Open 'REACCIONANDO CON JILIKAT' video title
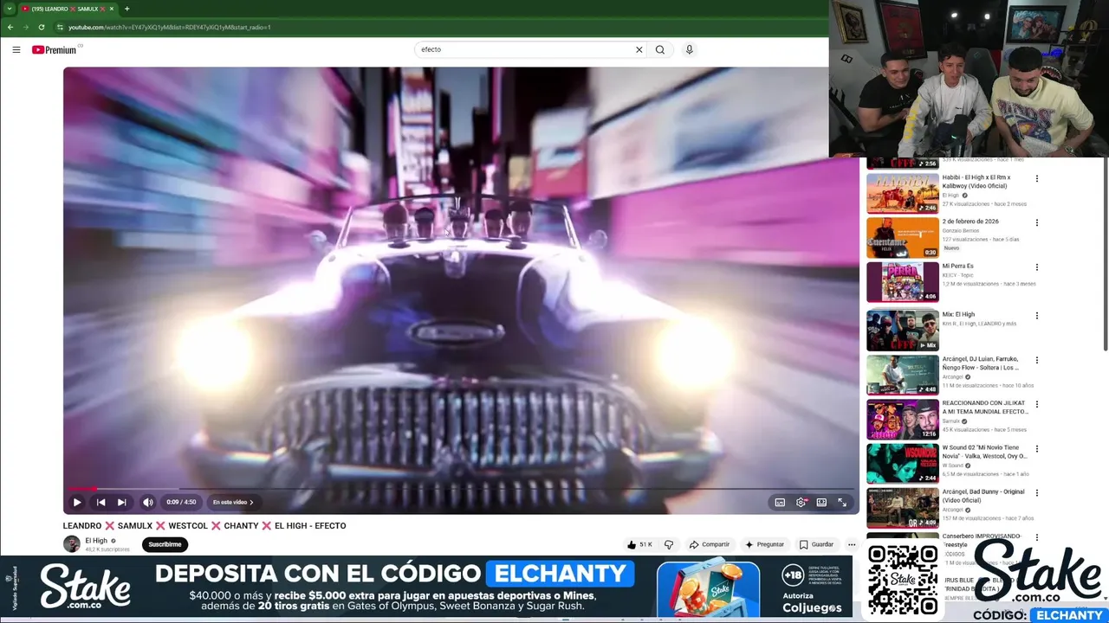Image resolution: width=1109 pixels, height=623 pixels. pyautogui.click(x=985, y=407)
